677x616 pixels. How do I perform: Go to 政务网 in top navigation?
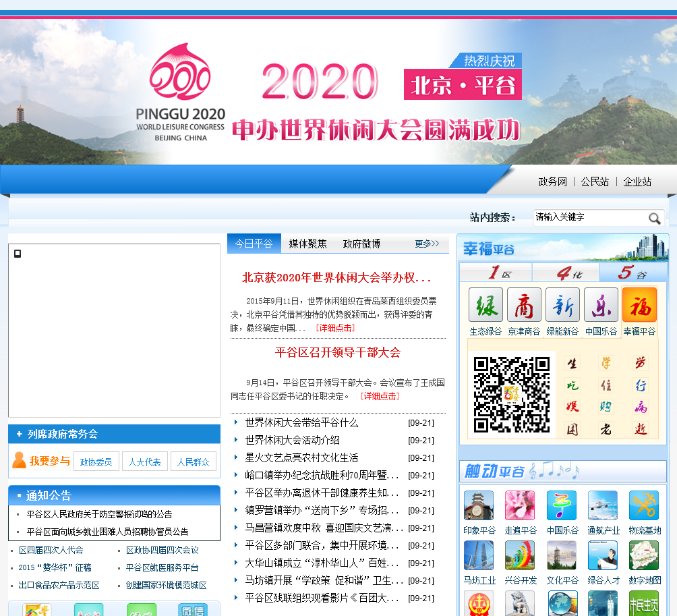pos(553,182)
